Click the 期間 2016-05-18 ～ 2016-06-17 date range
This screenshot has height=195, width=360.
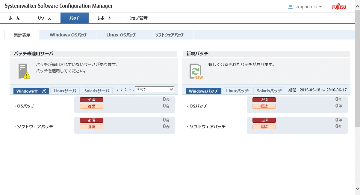pyautogui.click(x=317, y=90)
